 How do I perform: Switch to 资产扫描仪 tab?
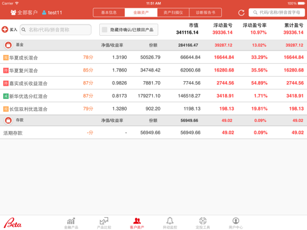173,13
